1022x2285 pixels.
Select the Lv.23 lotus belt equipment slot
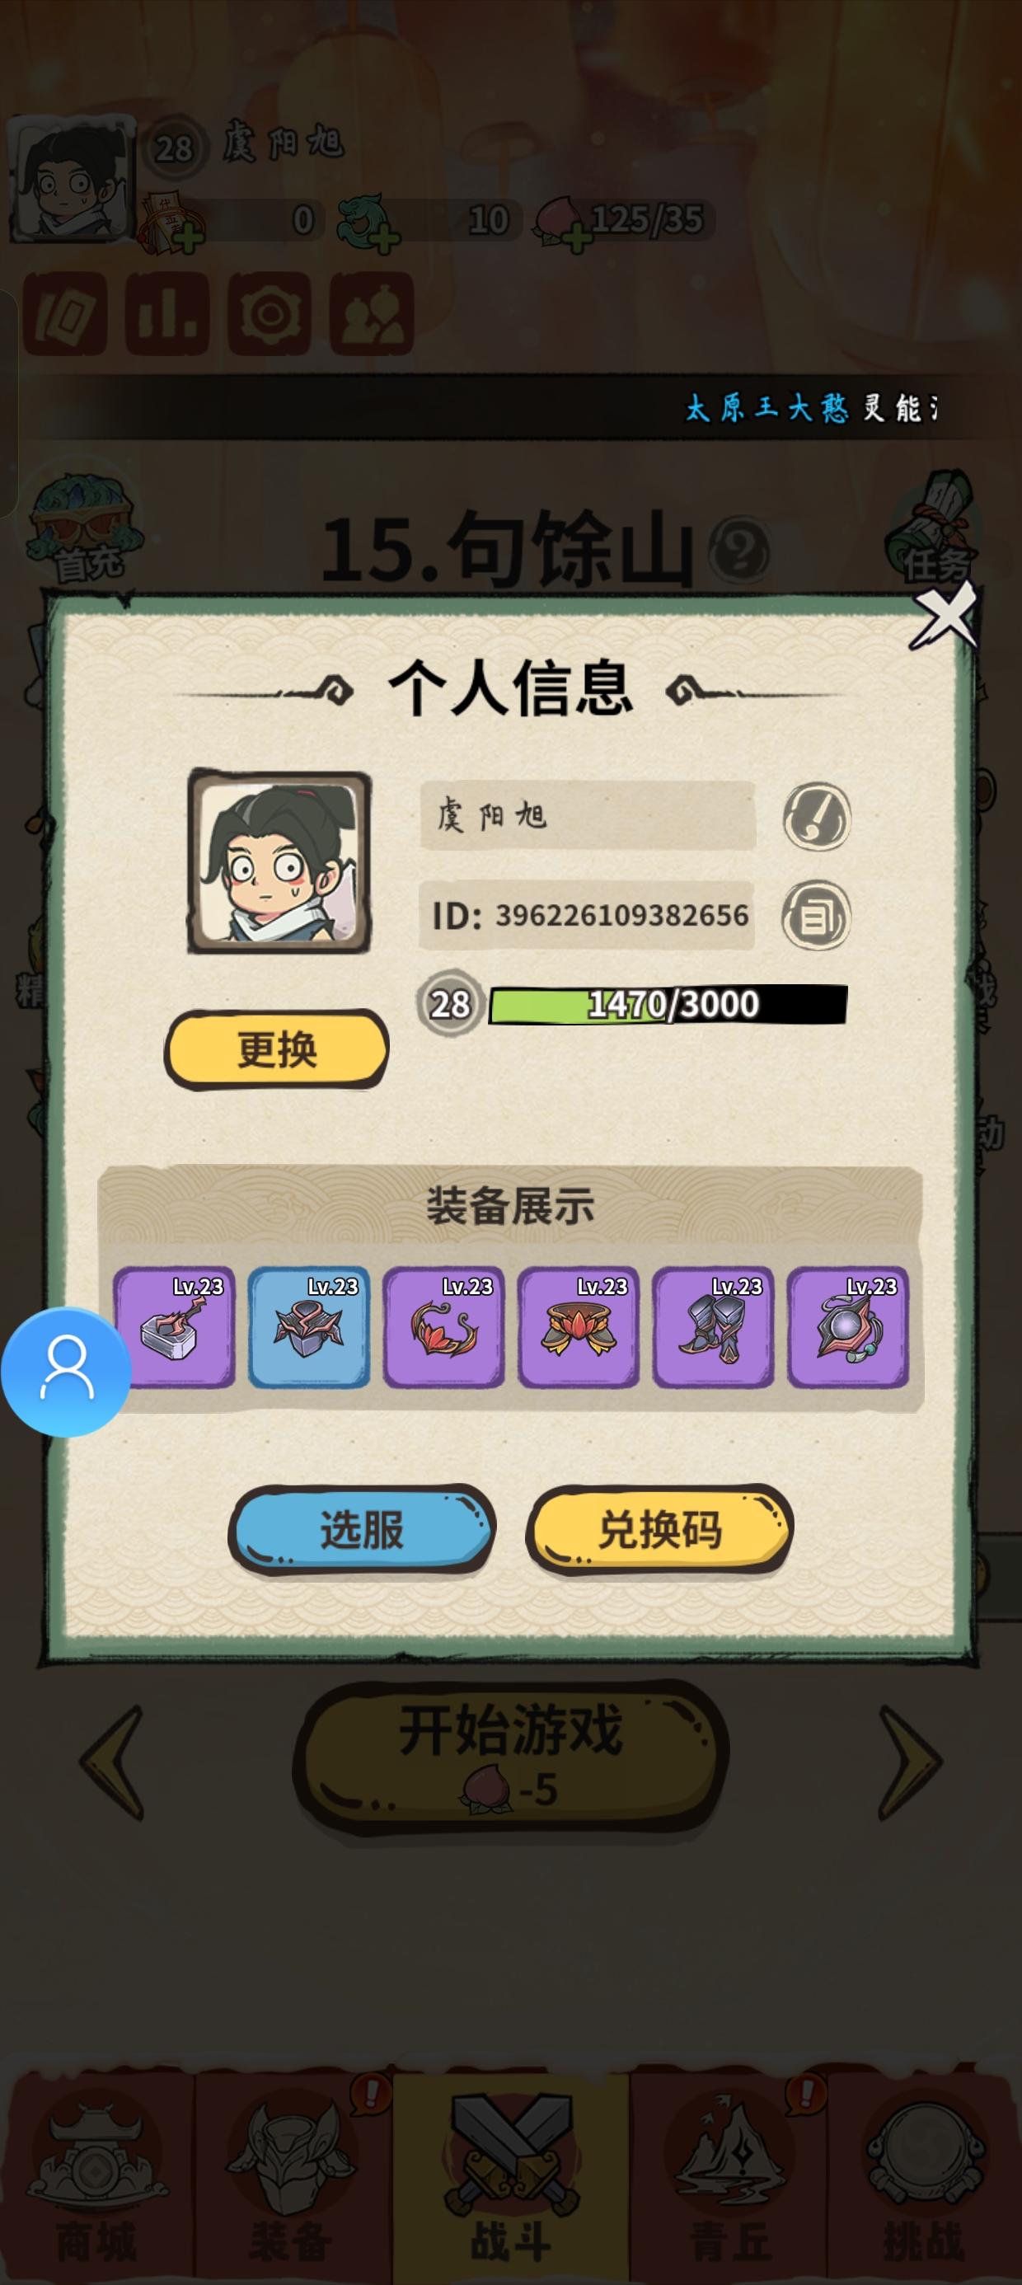click(579, 1327)
